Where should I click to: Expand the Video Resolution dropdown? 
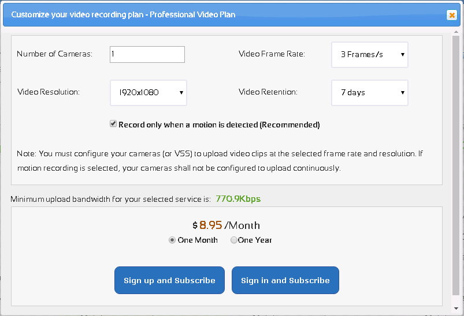(149, 92)
